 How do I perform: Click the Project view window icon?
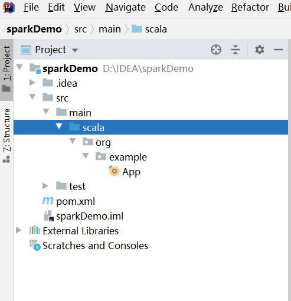pos(26,50)
